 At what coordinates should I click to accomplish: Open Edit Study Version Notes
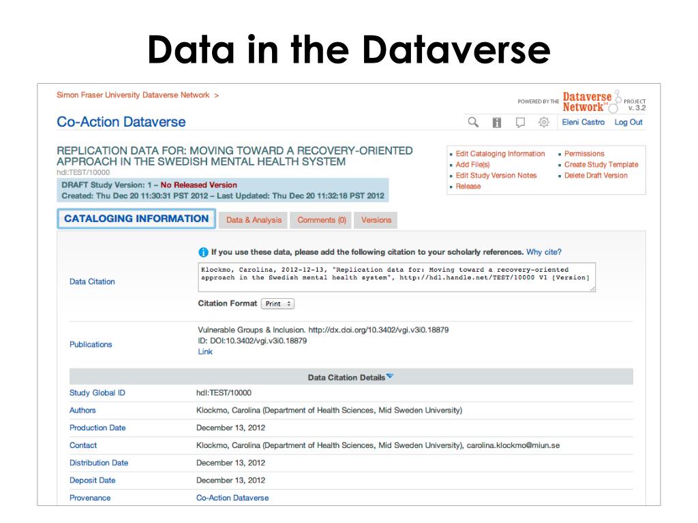(x=496, y=176)
